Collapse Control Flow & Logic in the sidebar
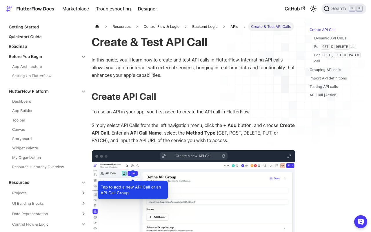This screenshot has width=371, height=232. click(83, 224)
